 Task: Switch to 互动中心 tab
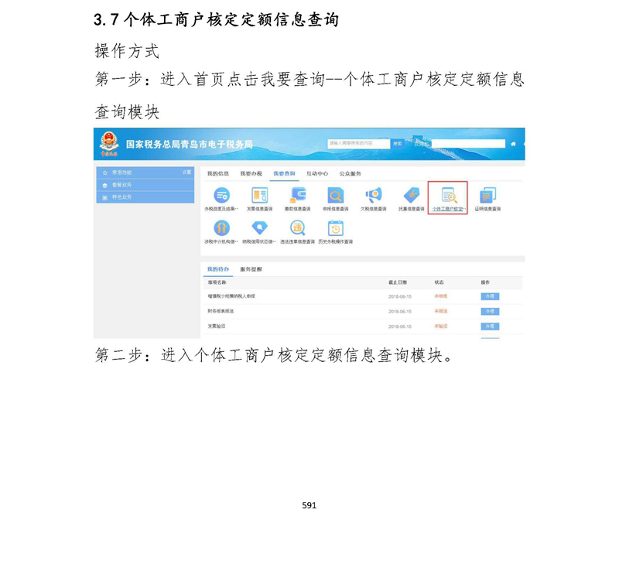point(317,174)
